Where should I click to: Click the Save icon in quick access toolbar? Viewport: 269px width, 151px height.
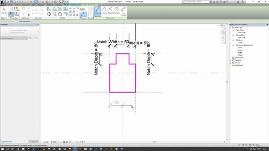click(11, 2)
